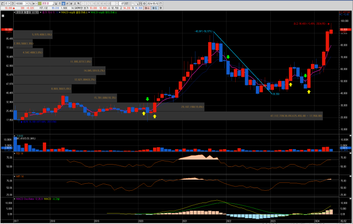Click the 코미코 legend label in chart header
This screenshot has height=224, width=353.
(x=27, y=12)
